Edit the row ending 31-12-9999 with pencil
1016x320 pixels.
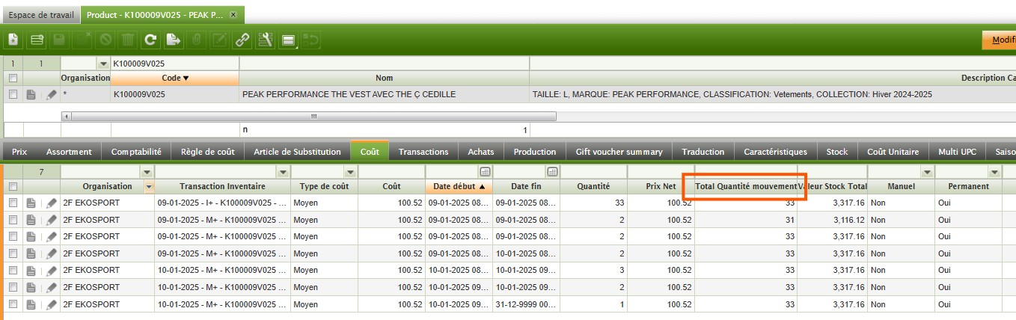(51, 305)
